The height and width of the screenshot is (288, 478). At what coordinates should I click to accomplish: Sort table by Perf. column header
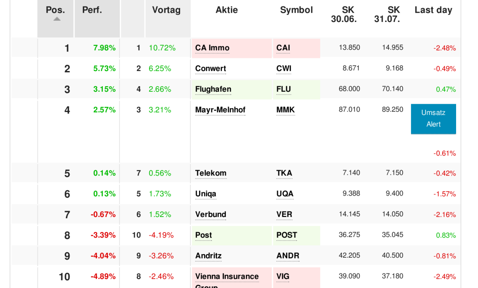92,10
